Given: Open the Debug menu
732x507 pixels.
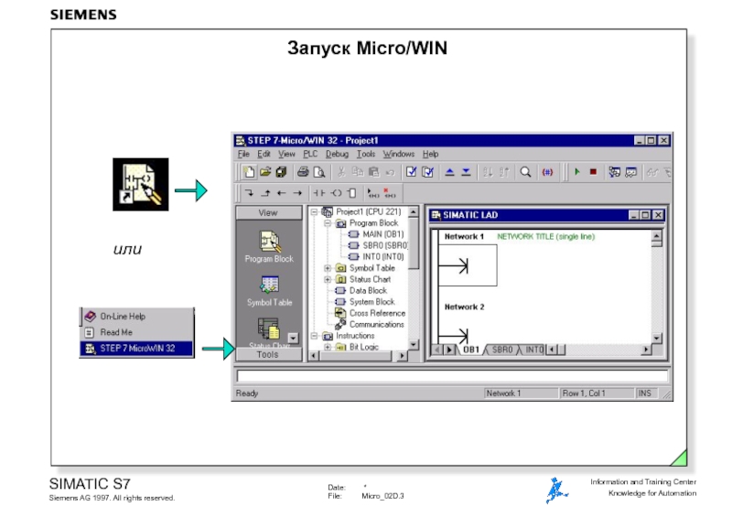Looking at the screenshot, I should tap(337, 154).
